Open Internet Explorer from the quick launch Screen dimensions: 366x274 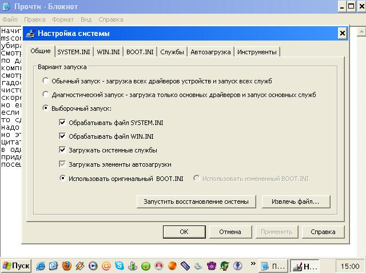pos(41,266)
